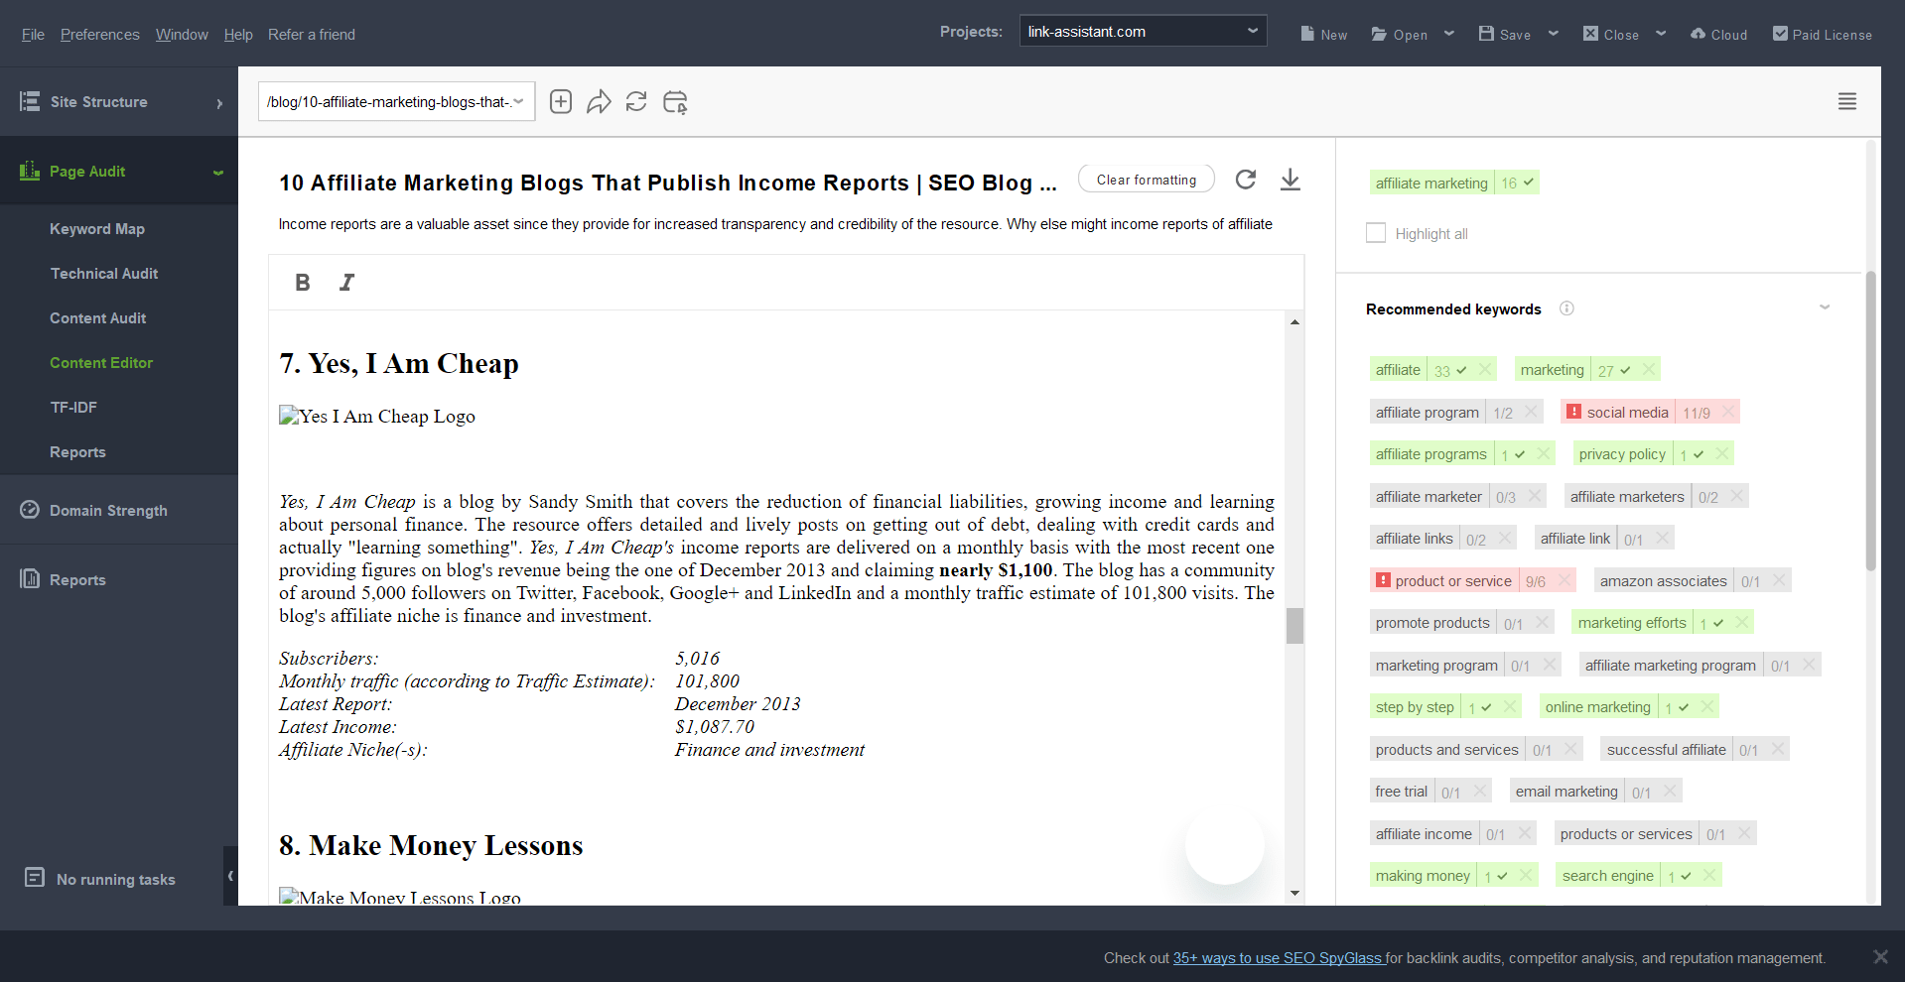Open the page URL dropdown for /blog/10-affiliate-marketing
This screenshot has width=1906, height=983.
(x=396, y=101)
